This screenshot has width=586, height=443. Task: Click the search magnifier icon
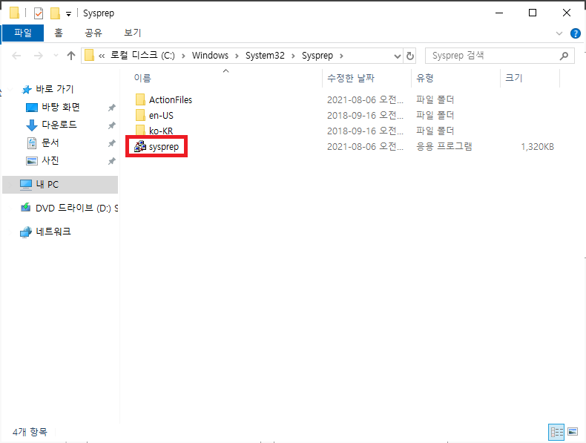[564, 56]
